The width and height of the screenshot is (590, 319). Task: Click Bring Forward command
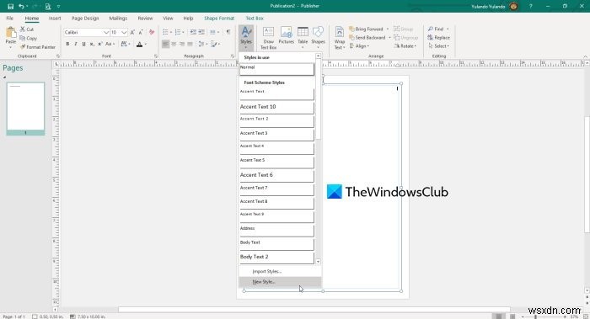coord(366,29)
